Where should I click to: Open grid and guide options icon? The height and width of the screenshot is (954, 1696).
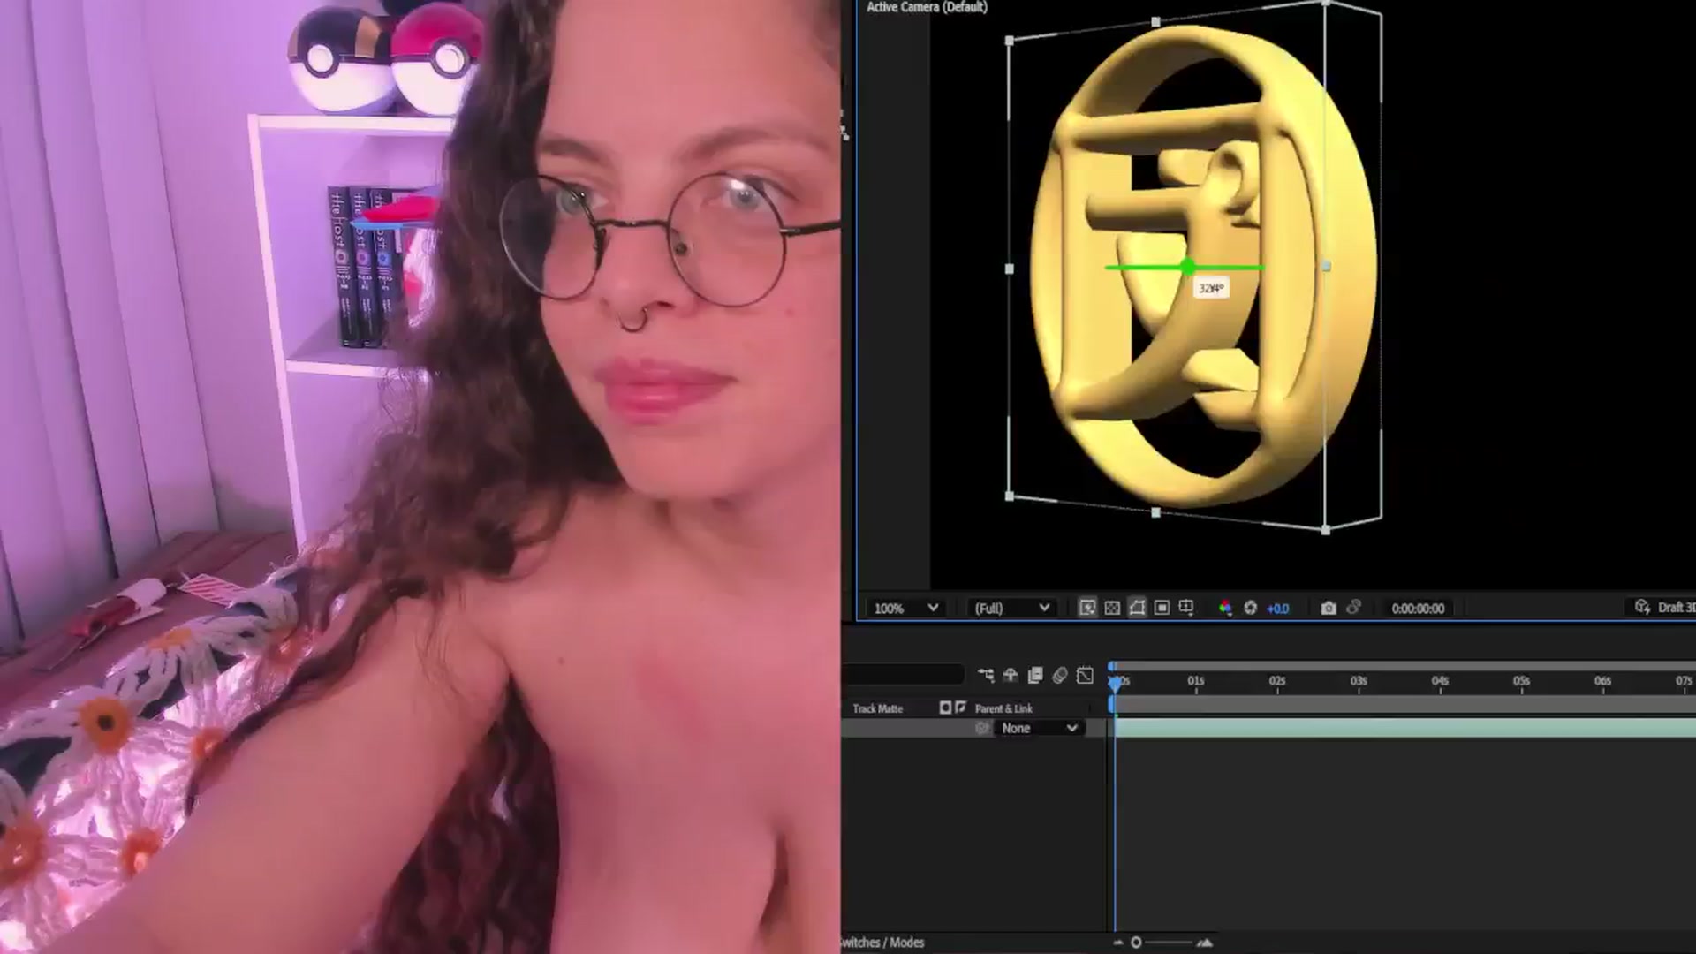(1186, 608)
